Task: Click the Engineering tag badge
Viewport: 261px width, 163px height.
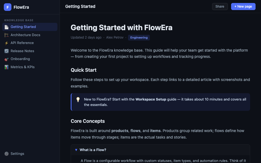Action: [139, 37]
